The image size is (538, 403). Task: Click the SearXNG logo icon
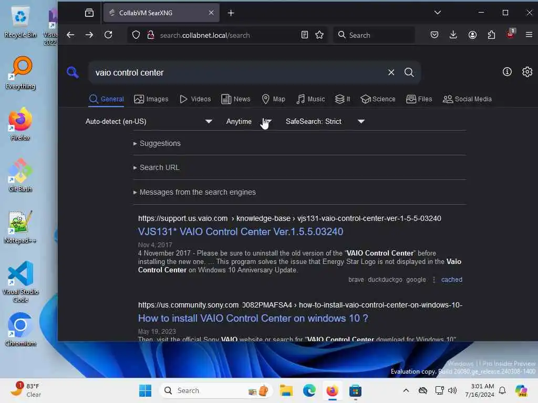pyautogui.click(x=73, y=72)
